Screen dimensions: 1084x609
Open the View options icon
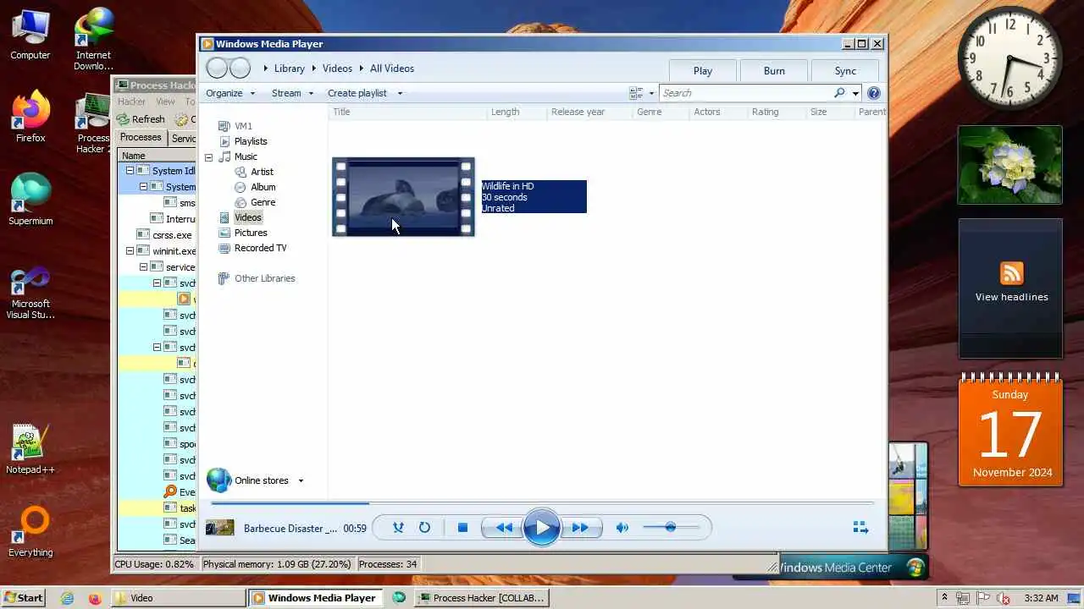click(637, 93)
